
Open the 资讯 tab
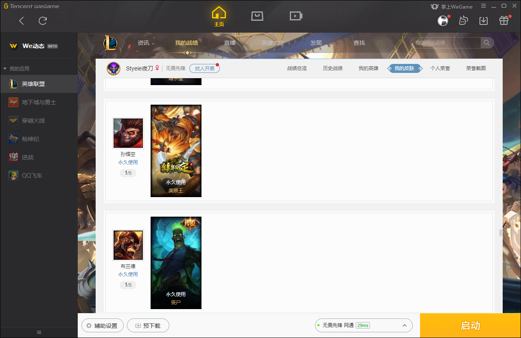(143, 43)
